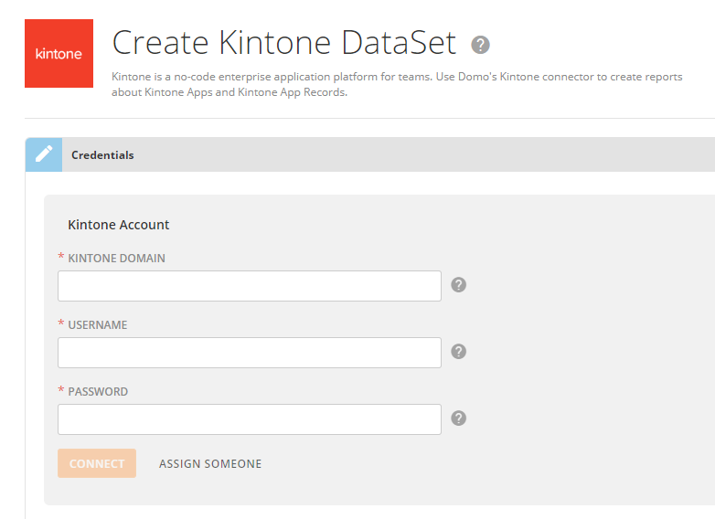Click the 'KINTONE DOMAIN' field label
The width and height of the screenshot is (715, 519).
click(116, 259)
